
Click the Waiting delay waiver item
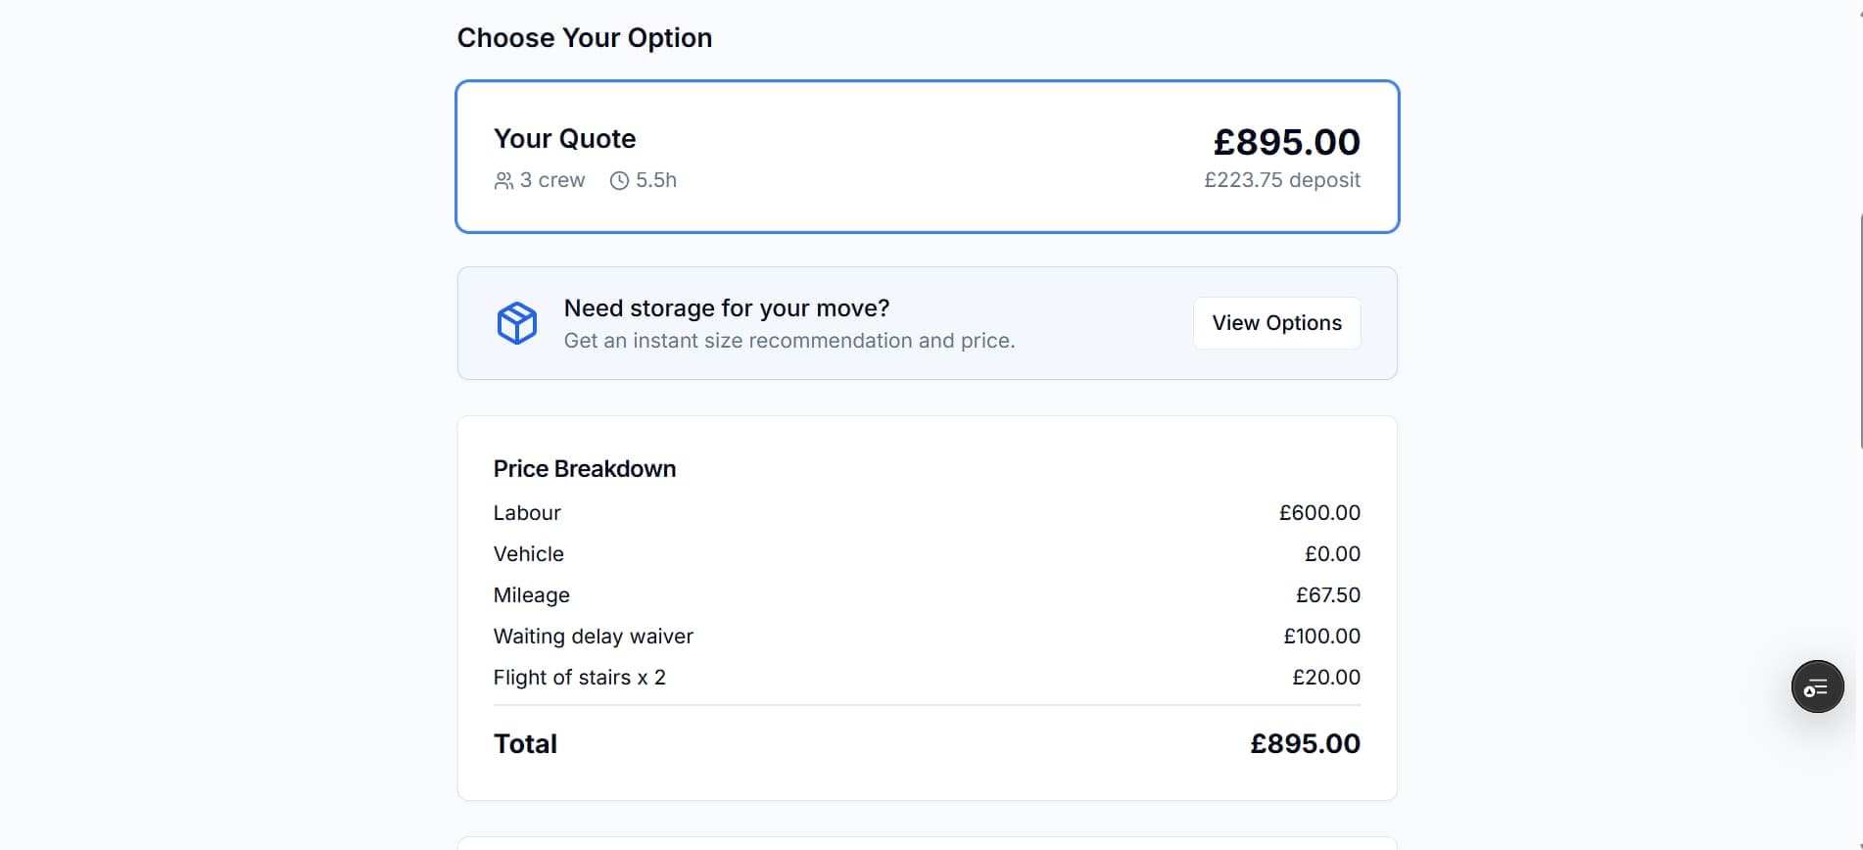tap(593, 637)
